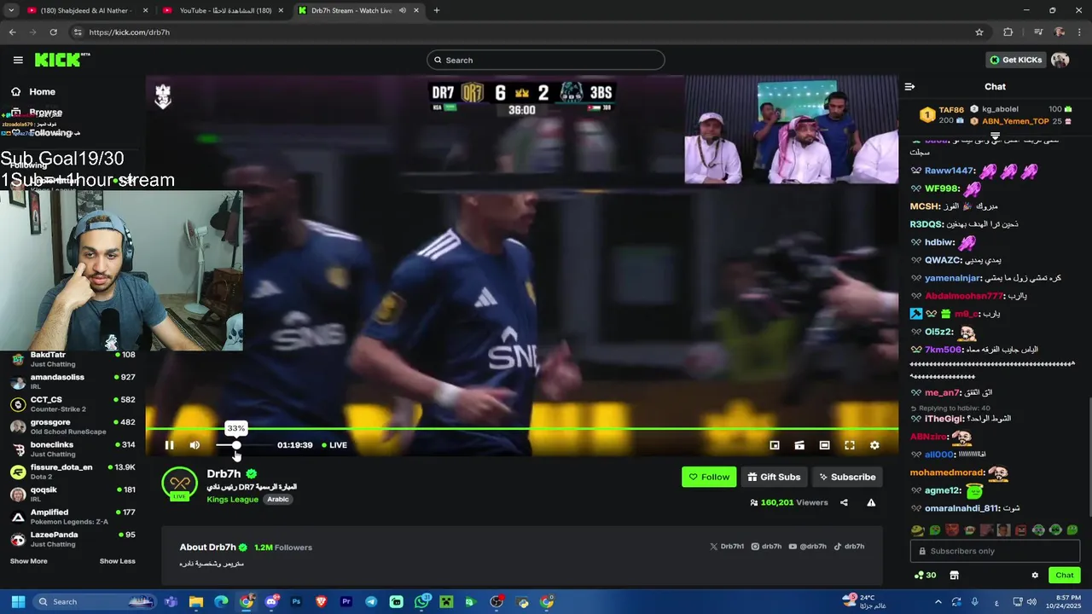The width and height of the screenshot is (1092, 614).
Task: Click Show Less in sidebar
Action: click(117, 561)
